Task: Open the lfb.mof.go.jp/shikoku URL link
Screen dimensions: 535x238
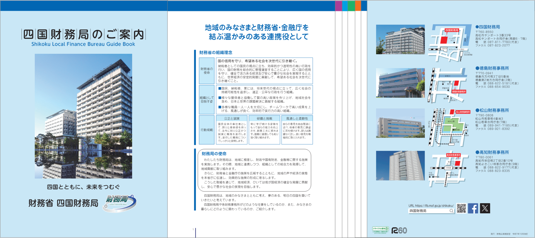Action: (431, 206)
